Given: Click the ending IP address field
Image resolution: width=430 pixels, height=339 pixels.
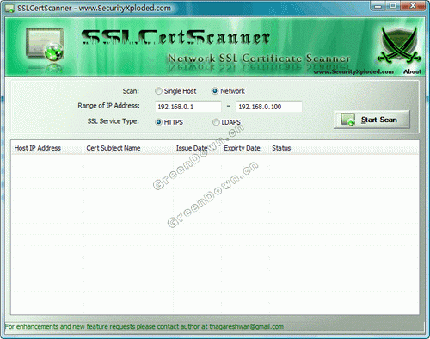Looking at the screenshot, I should (269, 107).
